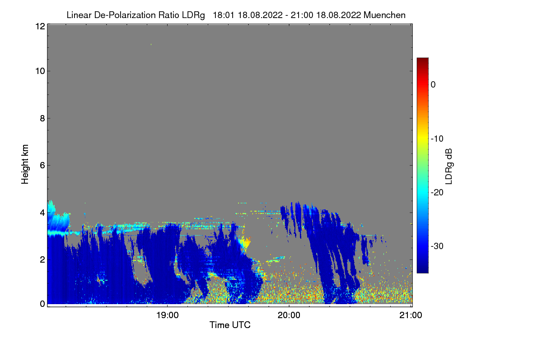This screenshot has height=361, width=542.
Task: Click the height tick label 10
Action: click(x=40, y=71)
